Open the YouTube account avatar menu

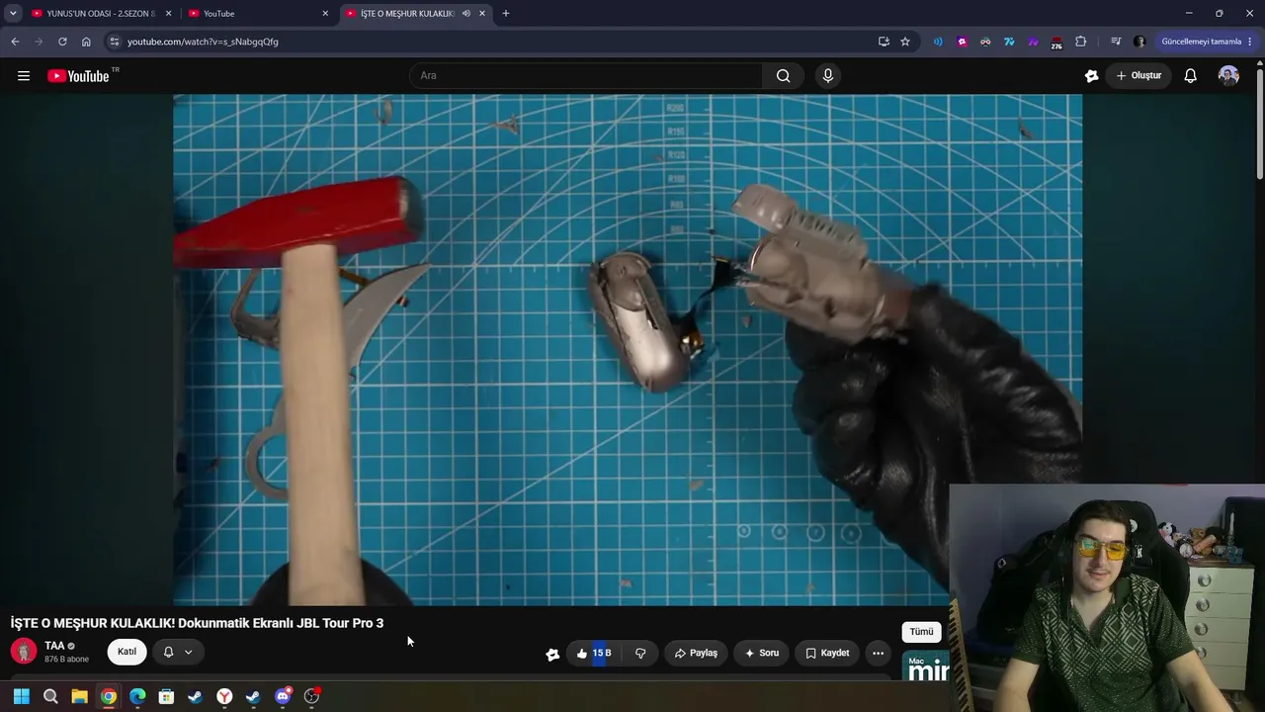pyautogui.click(x=1228, y=76)
